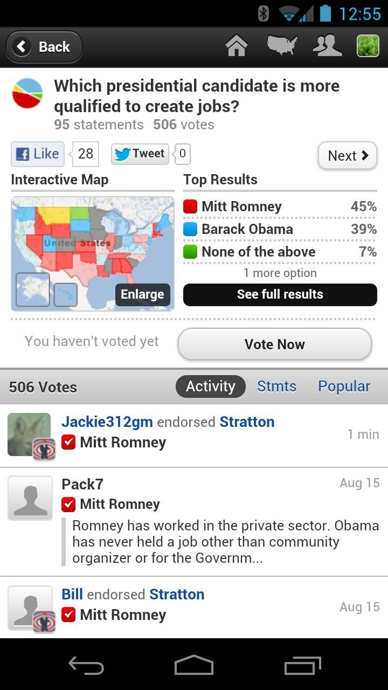Tap Bill's red Mitt Romney checkbox
This screenshot has height=690, width=388.
(68, 615)
